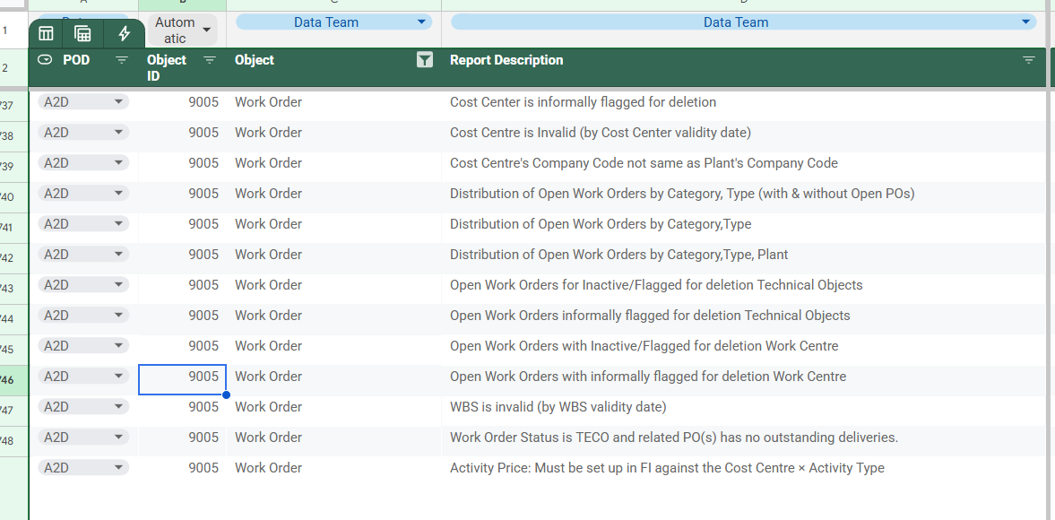Click the 'WBS is invalid' description cell
Image resolution: width=1055 pixels, height=520 pixels.
[x=558, y=407]
